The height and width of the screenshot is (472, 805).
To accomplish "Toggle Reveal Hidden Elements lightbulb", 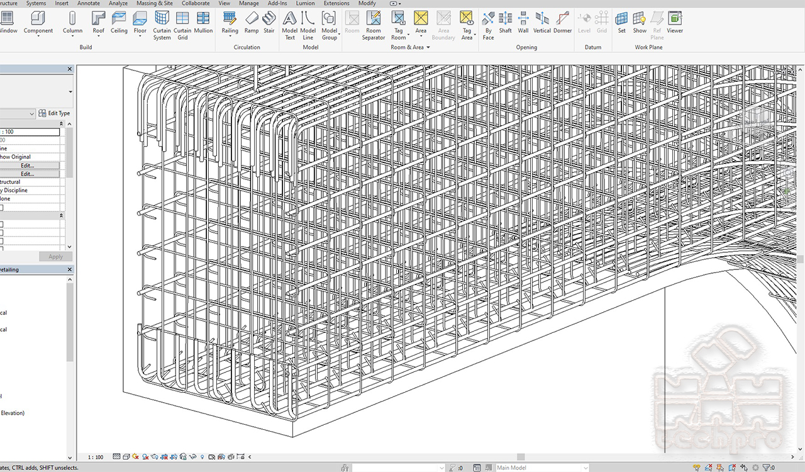I will [202, 456].
